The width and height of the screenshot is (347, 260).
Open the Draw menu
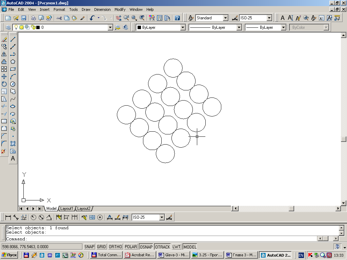click(86, 9)
